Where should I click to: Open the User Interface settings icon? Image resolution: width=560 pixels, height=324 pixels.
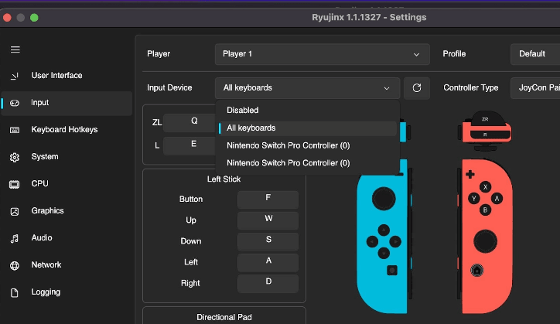click(15, 76)
